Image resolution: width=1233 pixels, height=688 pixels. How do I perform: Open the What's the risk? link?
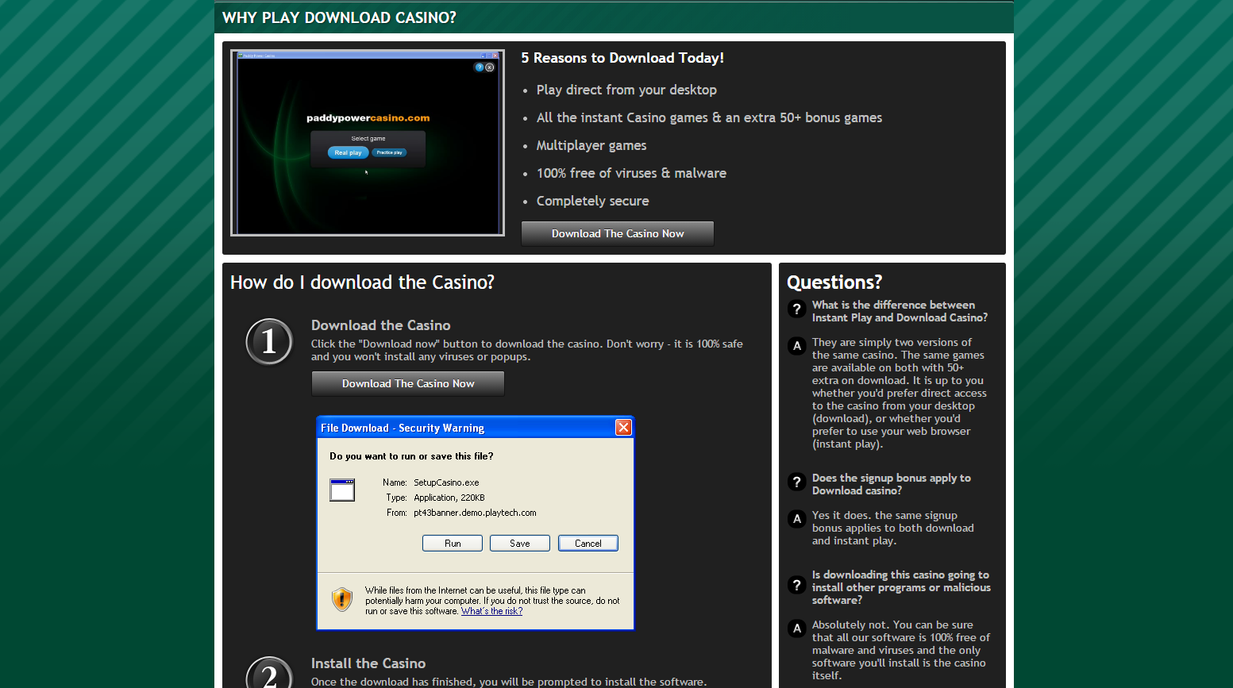tap(492, 611)
